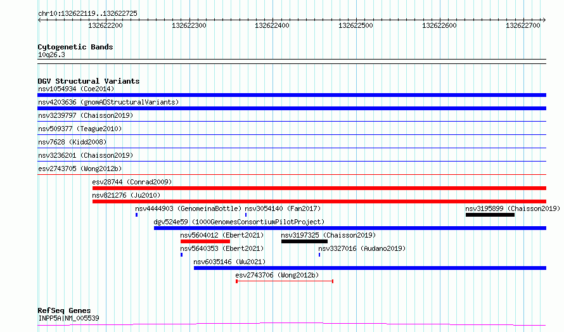Click ruler position 132622200
The image size is (564, 332).
click(105, 25)
